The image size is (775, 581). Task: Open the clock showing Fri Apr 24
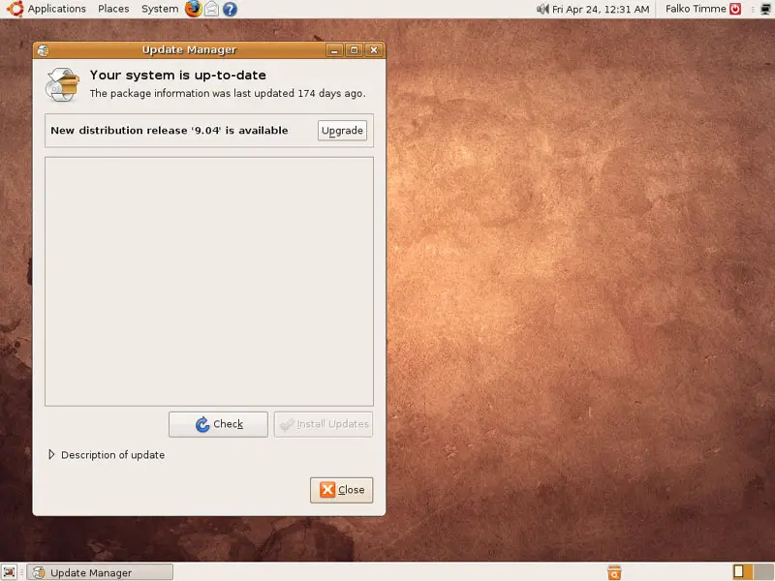(x=601, y=9)
